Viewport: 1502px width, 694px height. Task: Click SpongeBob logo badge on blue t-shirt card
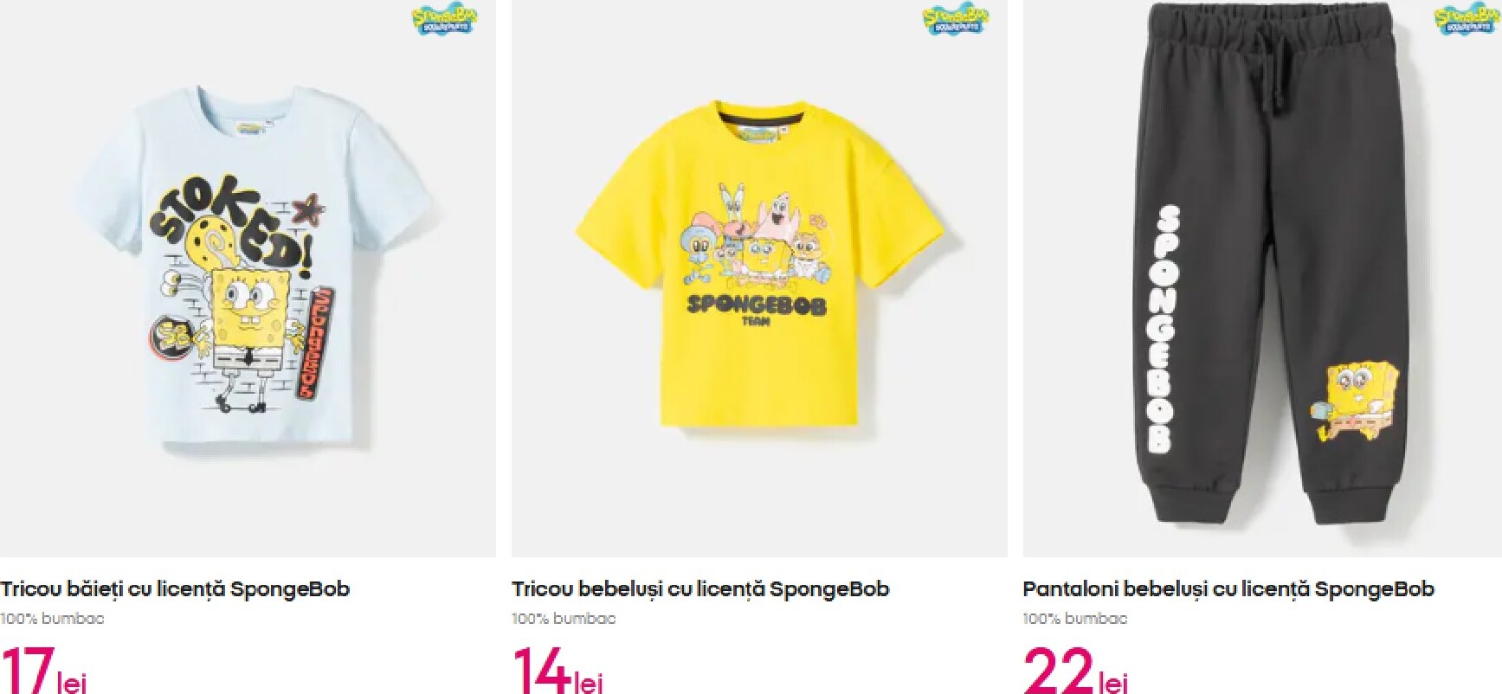pyautogui.click(x=444, y=20)
